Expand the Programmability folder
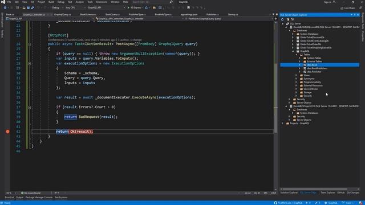The width and height of the screenshot is (365, 205). click(x=297, y=82)
